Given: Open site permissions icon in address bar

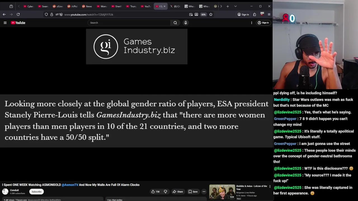Looking at the screenshot, I should pos(57,15).
